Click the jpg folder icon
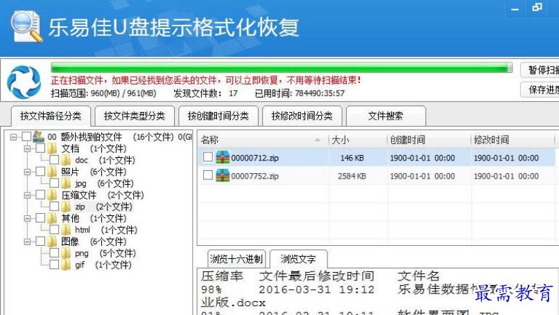Viewport: 559px width, 315px height. point(66,183)
